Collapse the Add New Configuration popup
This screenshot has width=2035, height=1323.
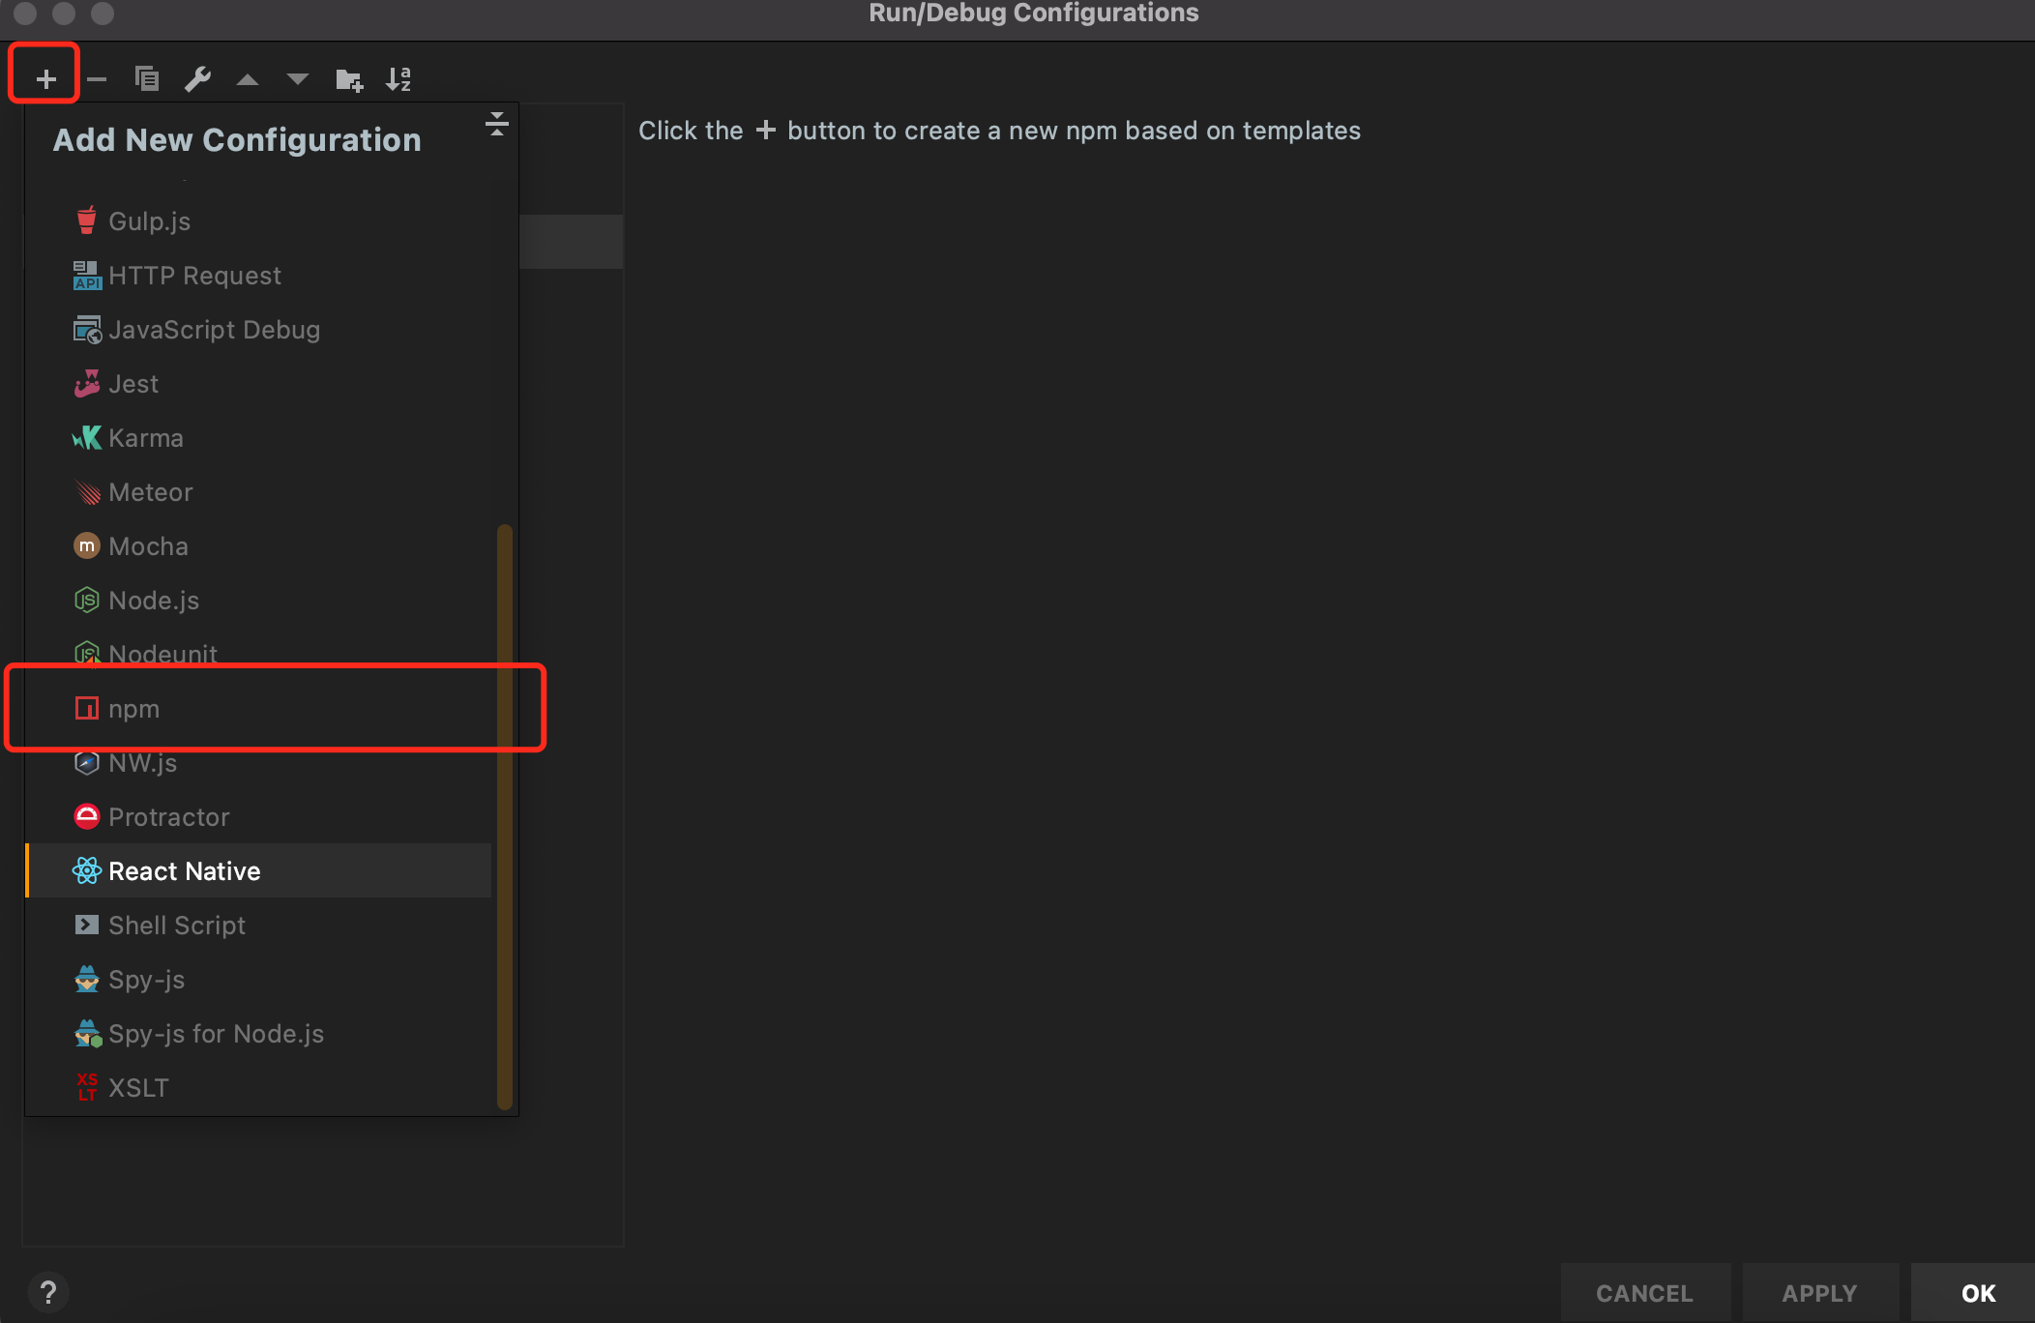(x=496, y=124)
